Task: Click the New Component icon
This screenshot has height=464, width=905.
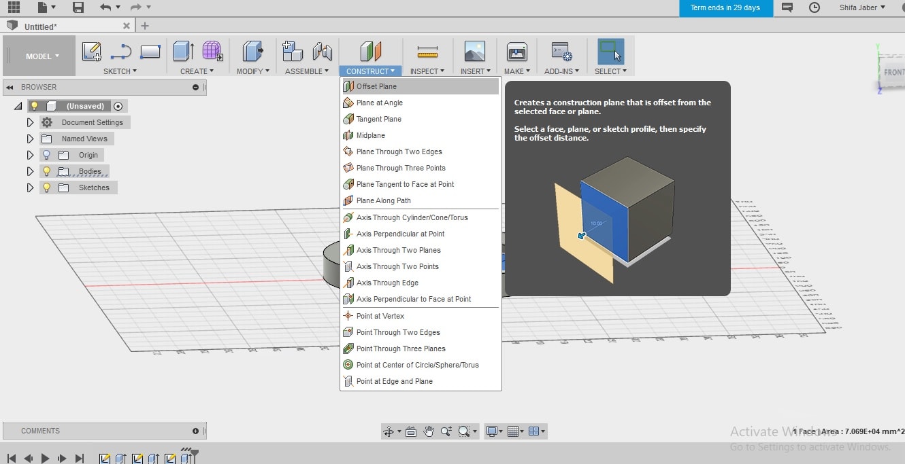Action: 293,52
